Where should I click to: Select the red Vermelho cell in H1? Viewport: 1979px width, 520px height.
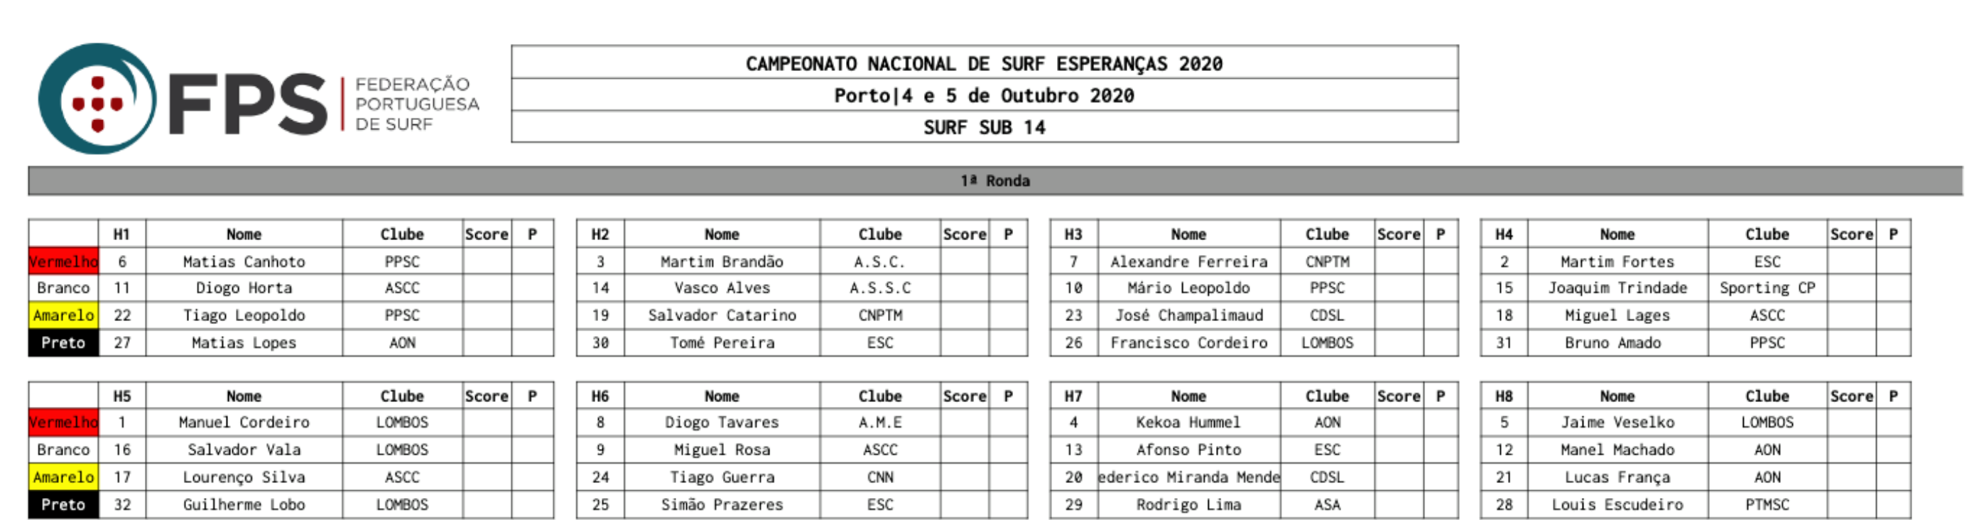click(x=64, y=261)
